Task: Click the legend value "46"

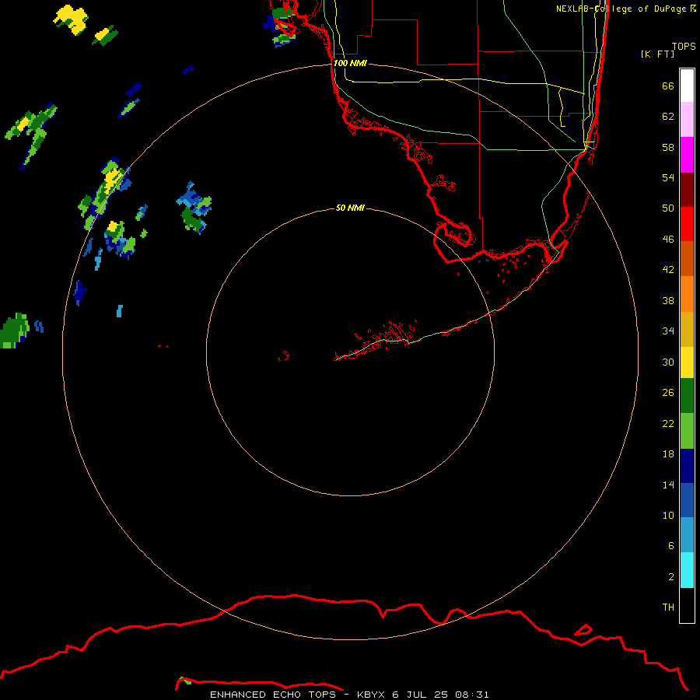Action: [x=668, y=240]
